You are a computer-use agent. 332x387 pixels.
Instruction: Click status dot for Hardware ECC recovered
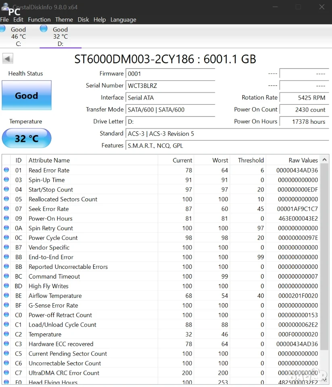tap(6, 343)
